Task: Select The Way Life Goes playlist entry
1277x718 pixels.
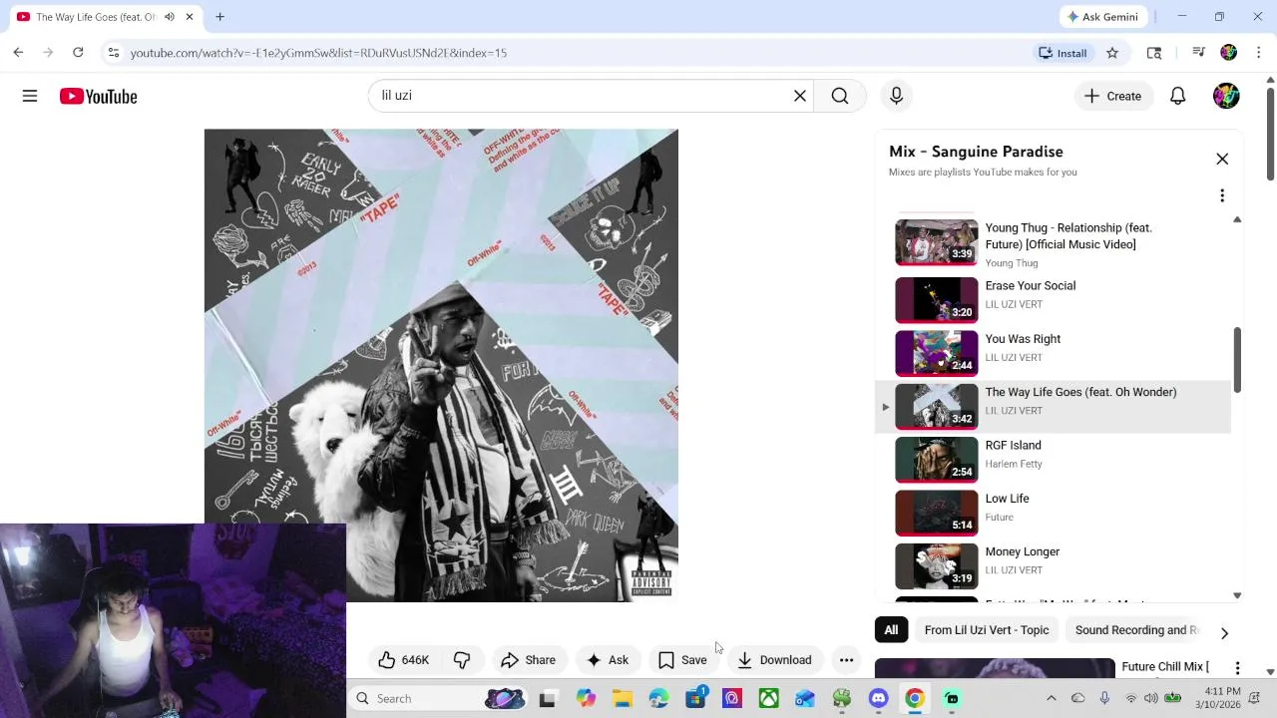Action: pos(1054,406)
